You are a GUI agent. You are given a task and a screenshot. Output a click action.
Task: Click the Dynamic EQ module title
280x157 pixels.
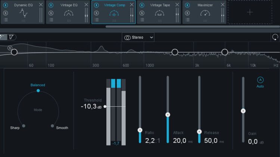pyautogui.click(x=24, y=5)
